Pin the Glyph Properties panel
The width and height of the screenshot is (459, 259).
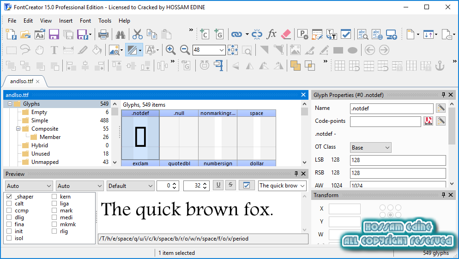tap(443, 95)
